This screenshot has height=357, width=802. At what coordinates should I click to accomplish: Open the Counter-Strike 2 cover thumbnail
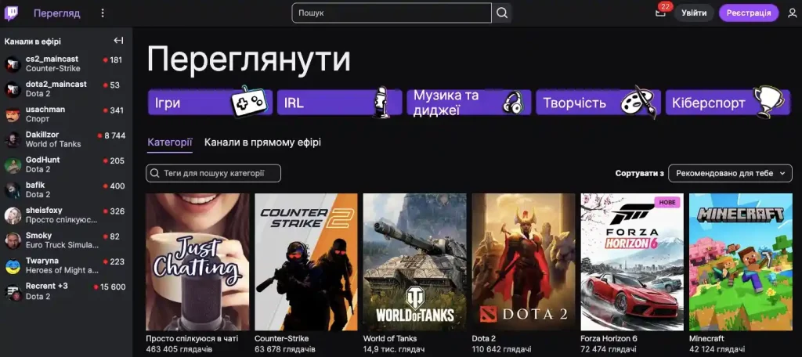click(x=306, y=261)
